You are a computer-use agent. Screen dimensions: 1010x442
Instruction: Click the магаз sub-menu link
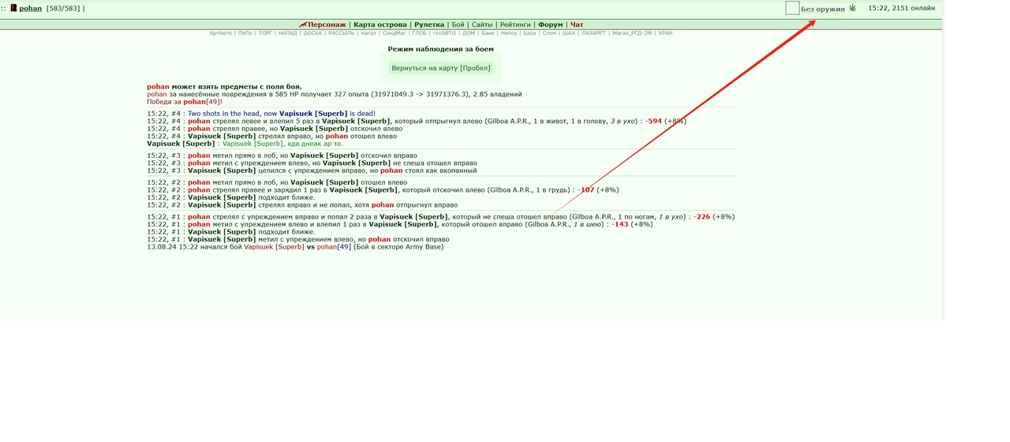click(x=368, y=33)
